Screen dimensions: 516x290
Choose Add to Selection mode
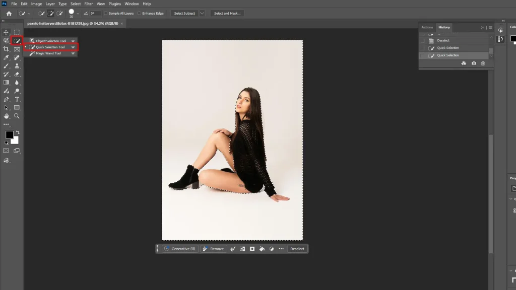(x=50, y=14)
